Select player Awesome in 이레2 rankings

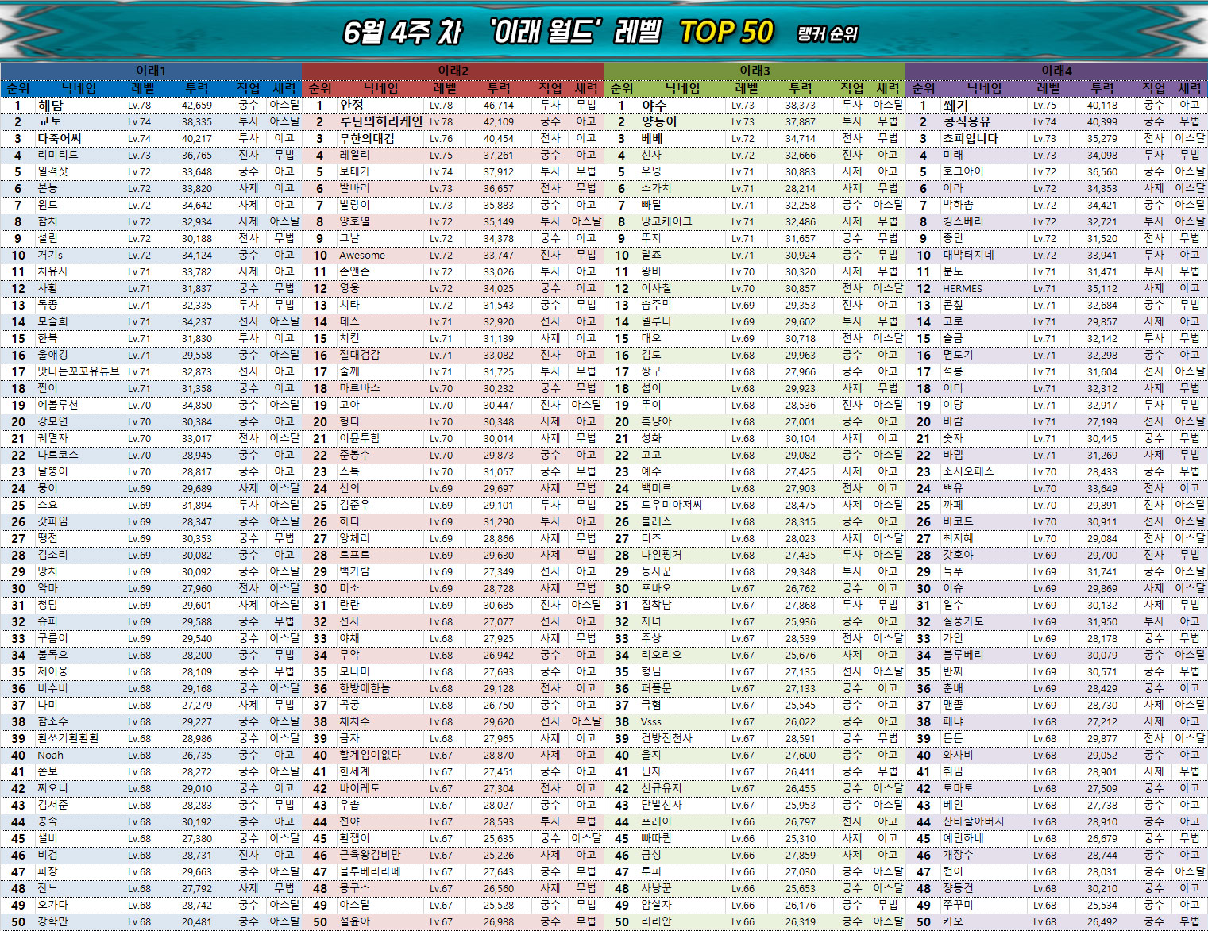(362, 256)
